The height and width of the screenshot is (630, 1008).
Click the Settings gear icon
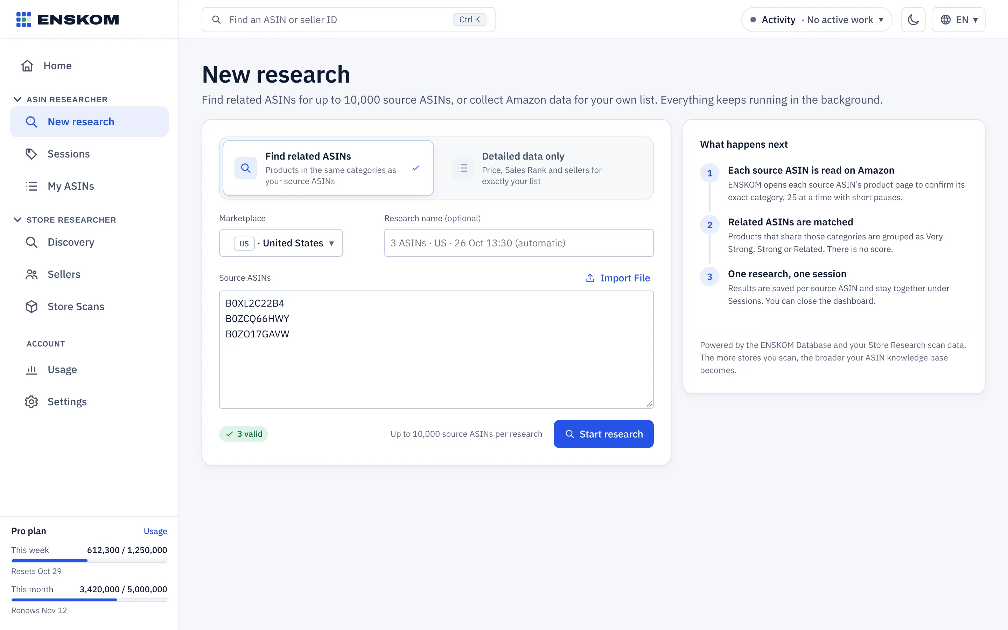pos(31,402)
